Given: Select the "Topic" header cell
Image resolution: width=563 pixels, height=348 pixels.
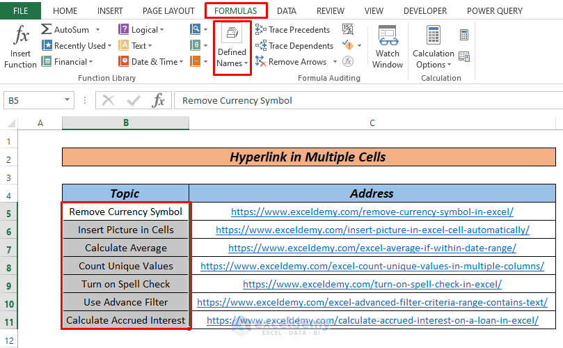Looking at the screenshot, I should coord(125,193).
